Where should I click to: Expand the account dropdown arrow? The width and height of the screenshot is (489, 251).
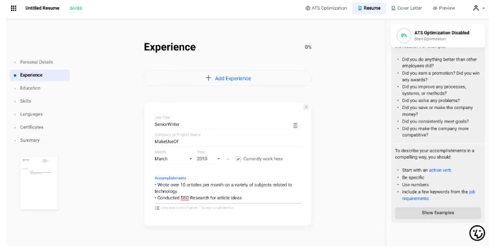pyautogui.click(x=483, y=9)
